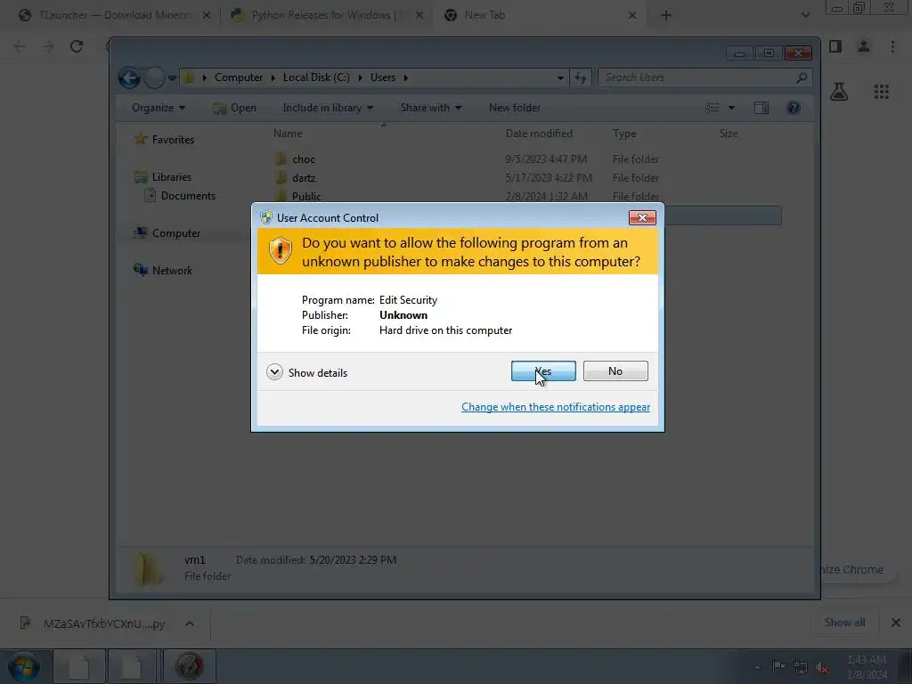Open taskbar clock and date
Screen dimensions: 912x684
[x=867, y=667]
